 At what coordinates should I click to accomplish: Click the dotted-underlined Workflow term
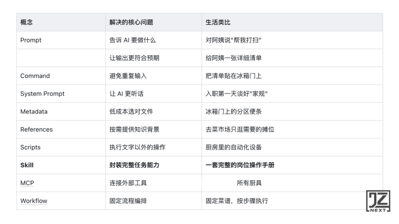[x=34, y=201]
